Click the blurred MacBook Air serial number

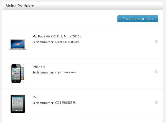click(67, 42)
